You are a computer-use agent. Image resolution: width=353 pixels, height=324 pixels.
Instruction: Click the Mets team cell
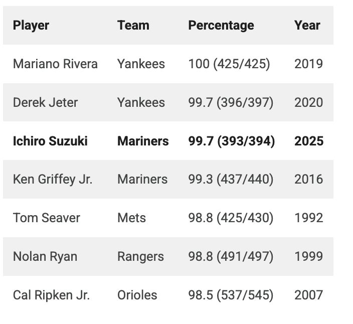131,218
